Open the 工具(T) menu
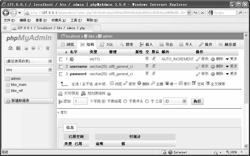 [76, 20]
